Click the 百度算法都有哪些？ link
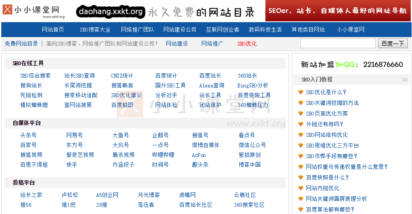Viewport: 412px width, 214px height. pos(330,209)
